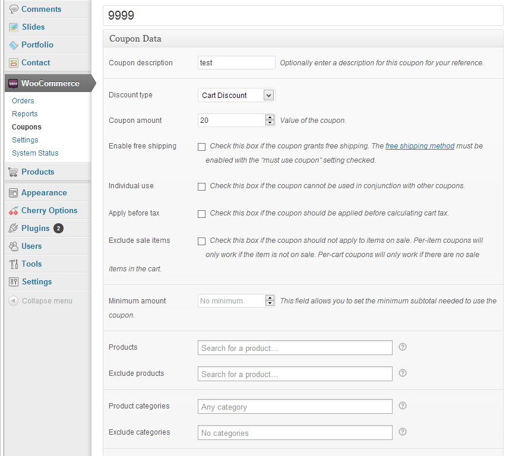
Task: Click the Portfolio diamond icon
Action: [x=14, y=45]
